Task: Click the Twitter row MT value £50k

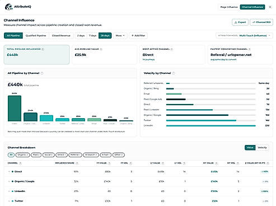Action: tap(215, 201)
